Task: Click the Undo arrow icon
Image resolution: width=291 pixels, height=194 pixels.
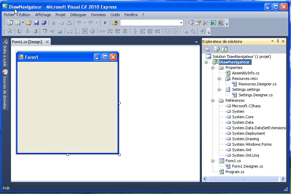Action: click(79, 23)
